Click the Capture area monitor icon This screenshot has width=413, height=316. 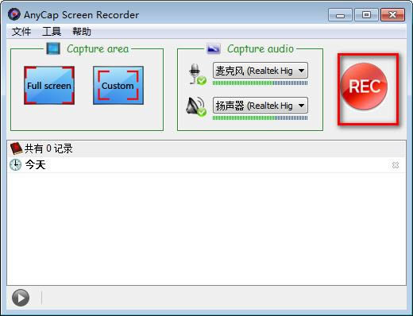coord(53,48)
